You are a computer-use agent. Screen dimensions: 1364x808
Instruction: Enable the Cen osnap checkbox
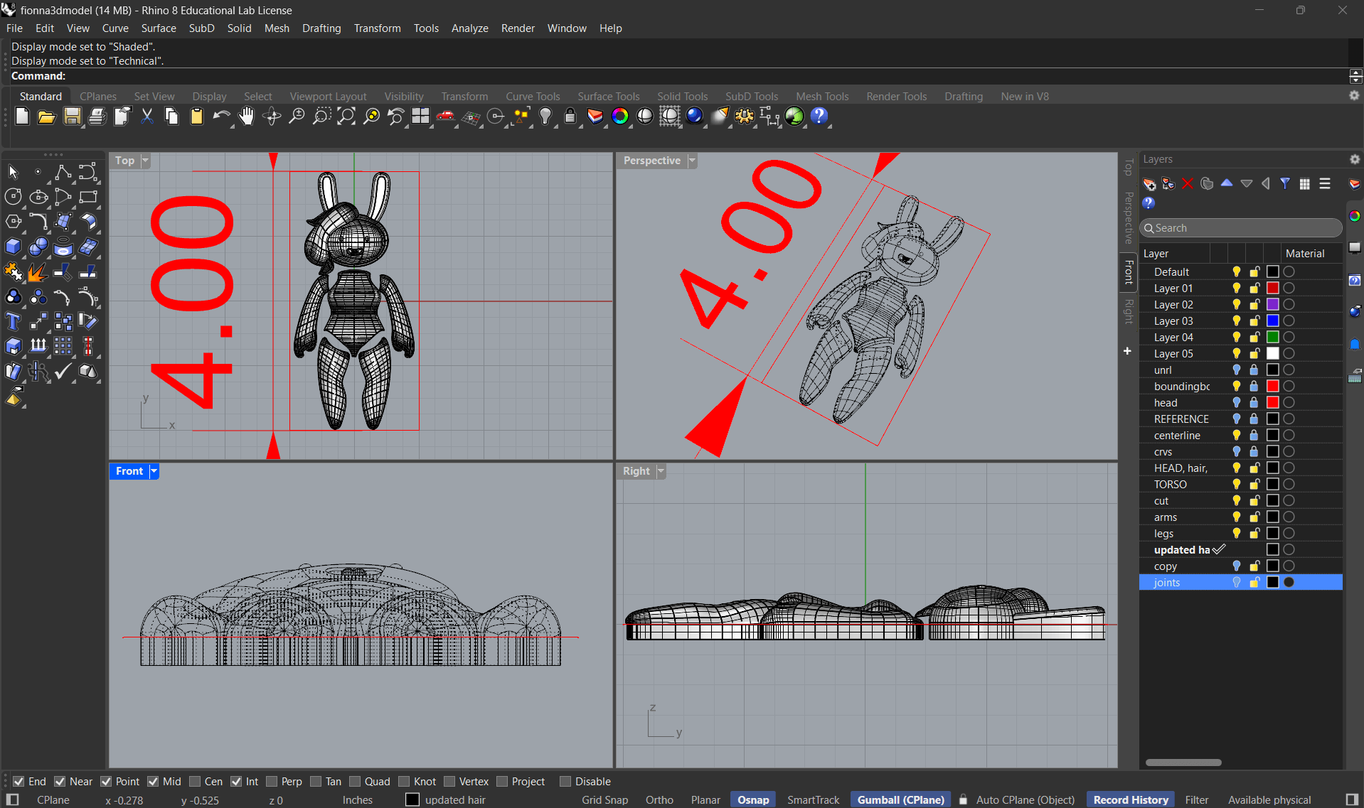coord(195,782)
